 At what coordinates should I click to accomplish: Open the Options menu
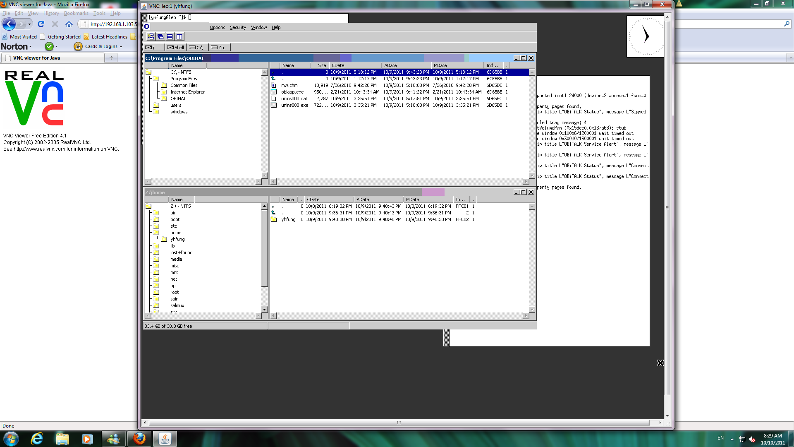point(218,27)
